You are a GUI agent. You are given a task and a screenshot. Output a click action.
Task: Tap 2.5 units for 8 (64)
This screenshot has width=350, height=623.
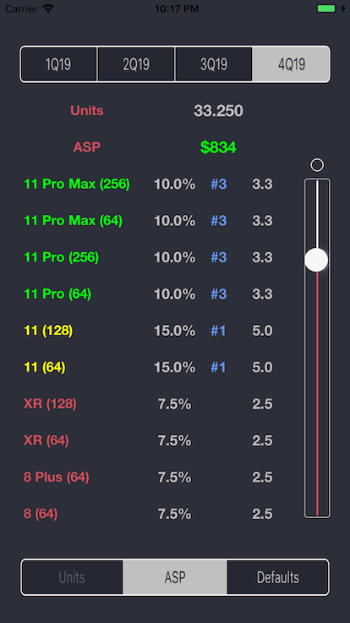coord(262,514)
